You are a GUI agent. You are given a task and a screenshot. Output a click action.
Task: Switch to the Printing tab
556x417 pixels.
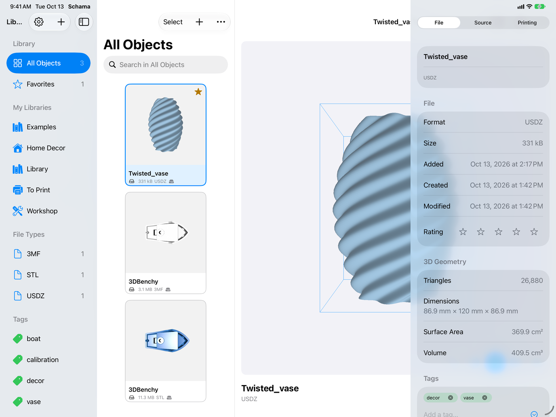pos(527,23)
